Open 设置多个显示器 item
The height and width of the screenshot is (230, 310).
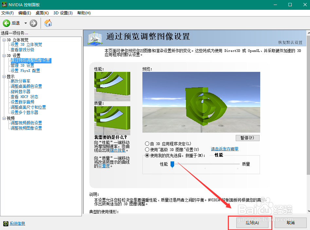[24, 112]
